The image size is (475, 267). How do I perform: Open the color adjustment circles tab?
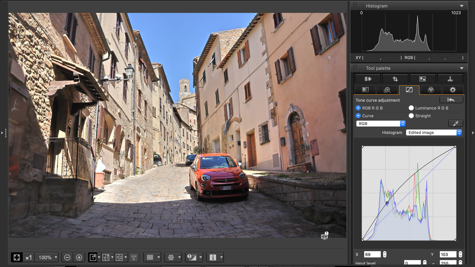click(431, 90)
